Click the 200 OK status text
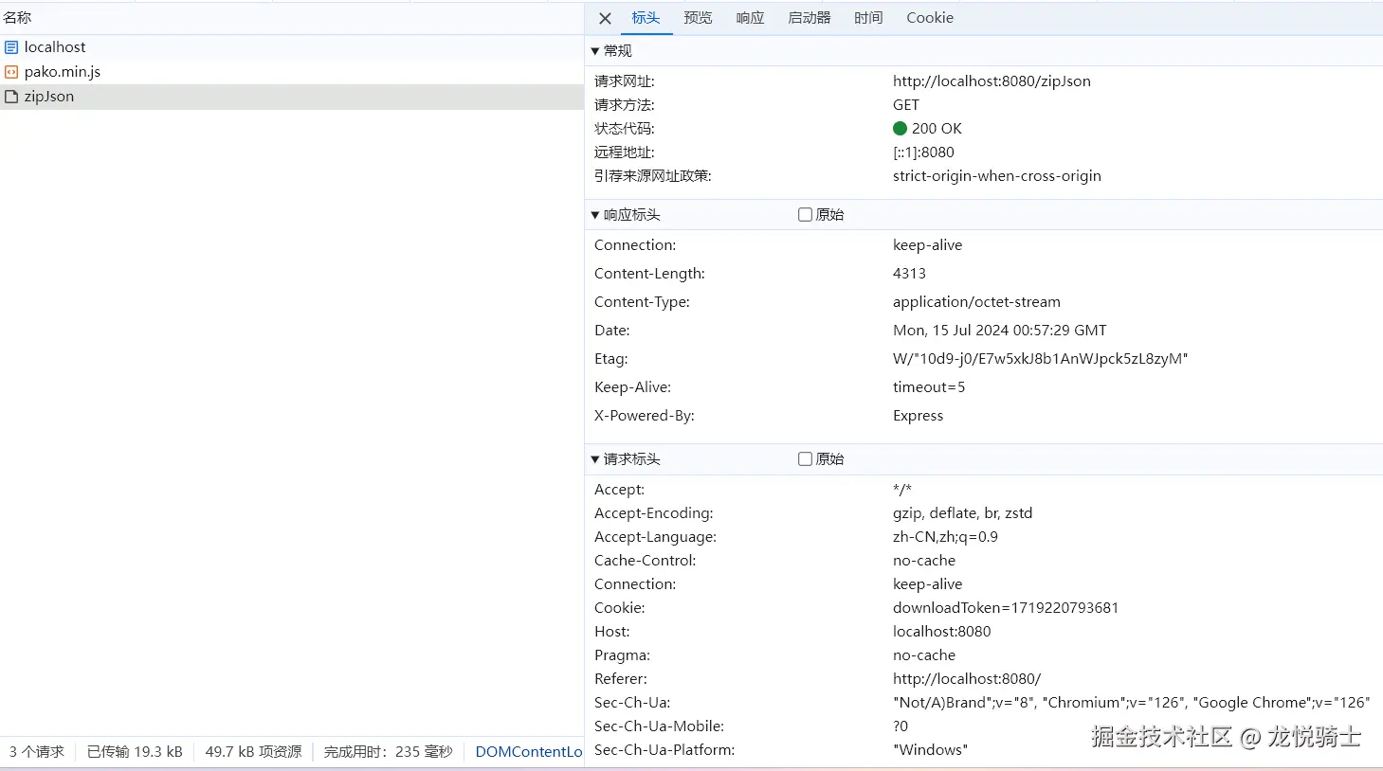This screenshot has height=771, width=1383. [937, 129]
